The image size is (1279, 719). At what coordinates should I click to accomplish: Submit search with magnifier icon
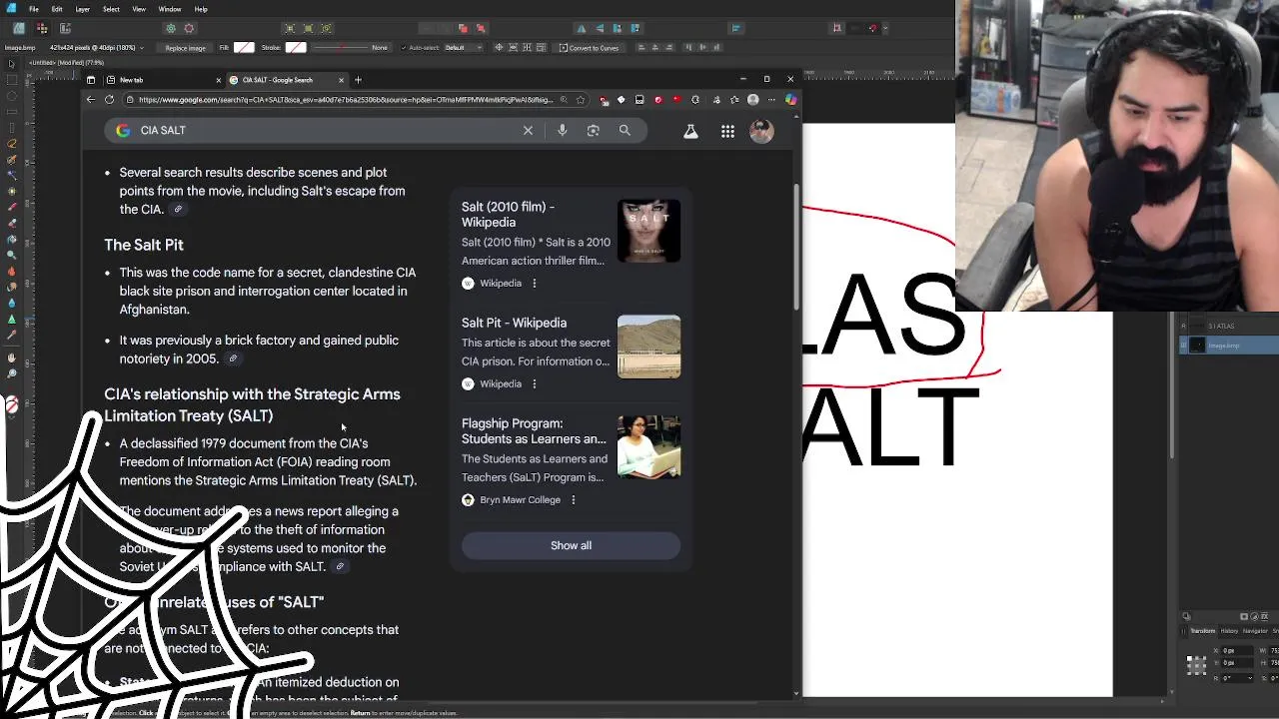625,131
